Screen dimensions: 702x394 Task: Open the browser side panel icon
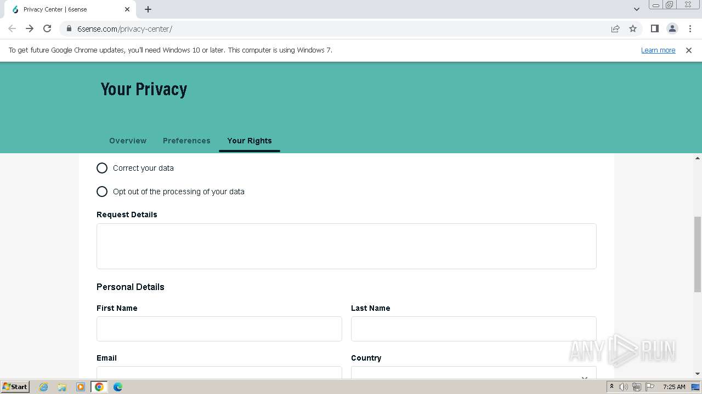[x=654, y=28]
